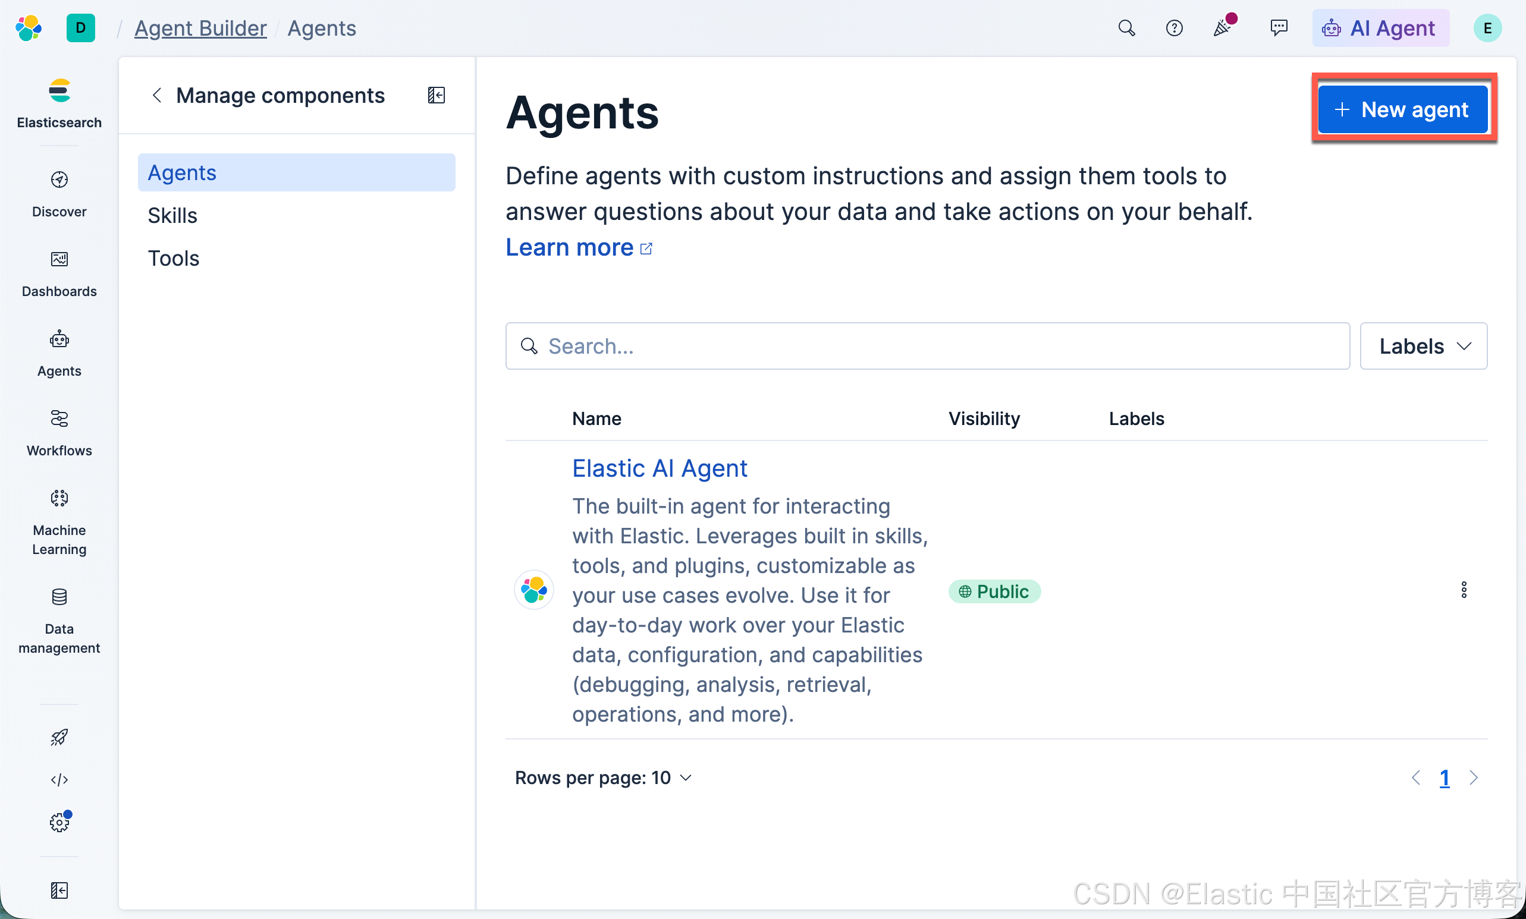1526x919 pixels.
Task: Open the AI Agent assistant button
Action: 1380,29
